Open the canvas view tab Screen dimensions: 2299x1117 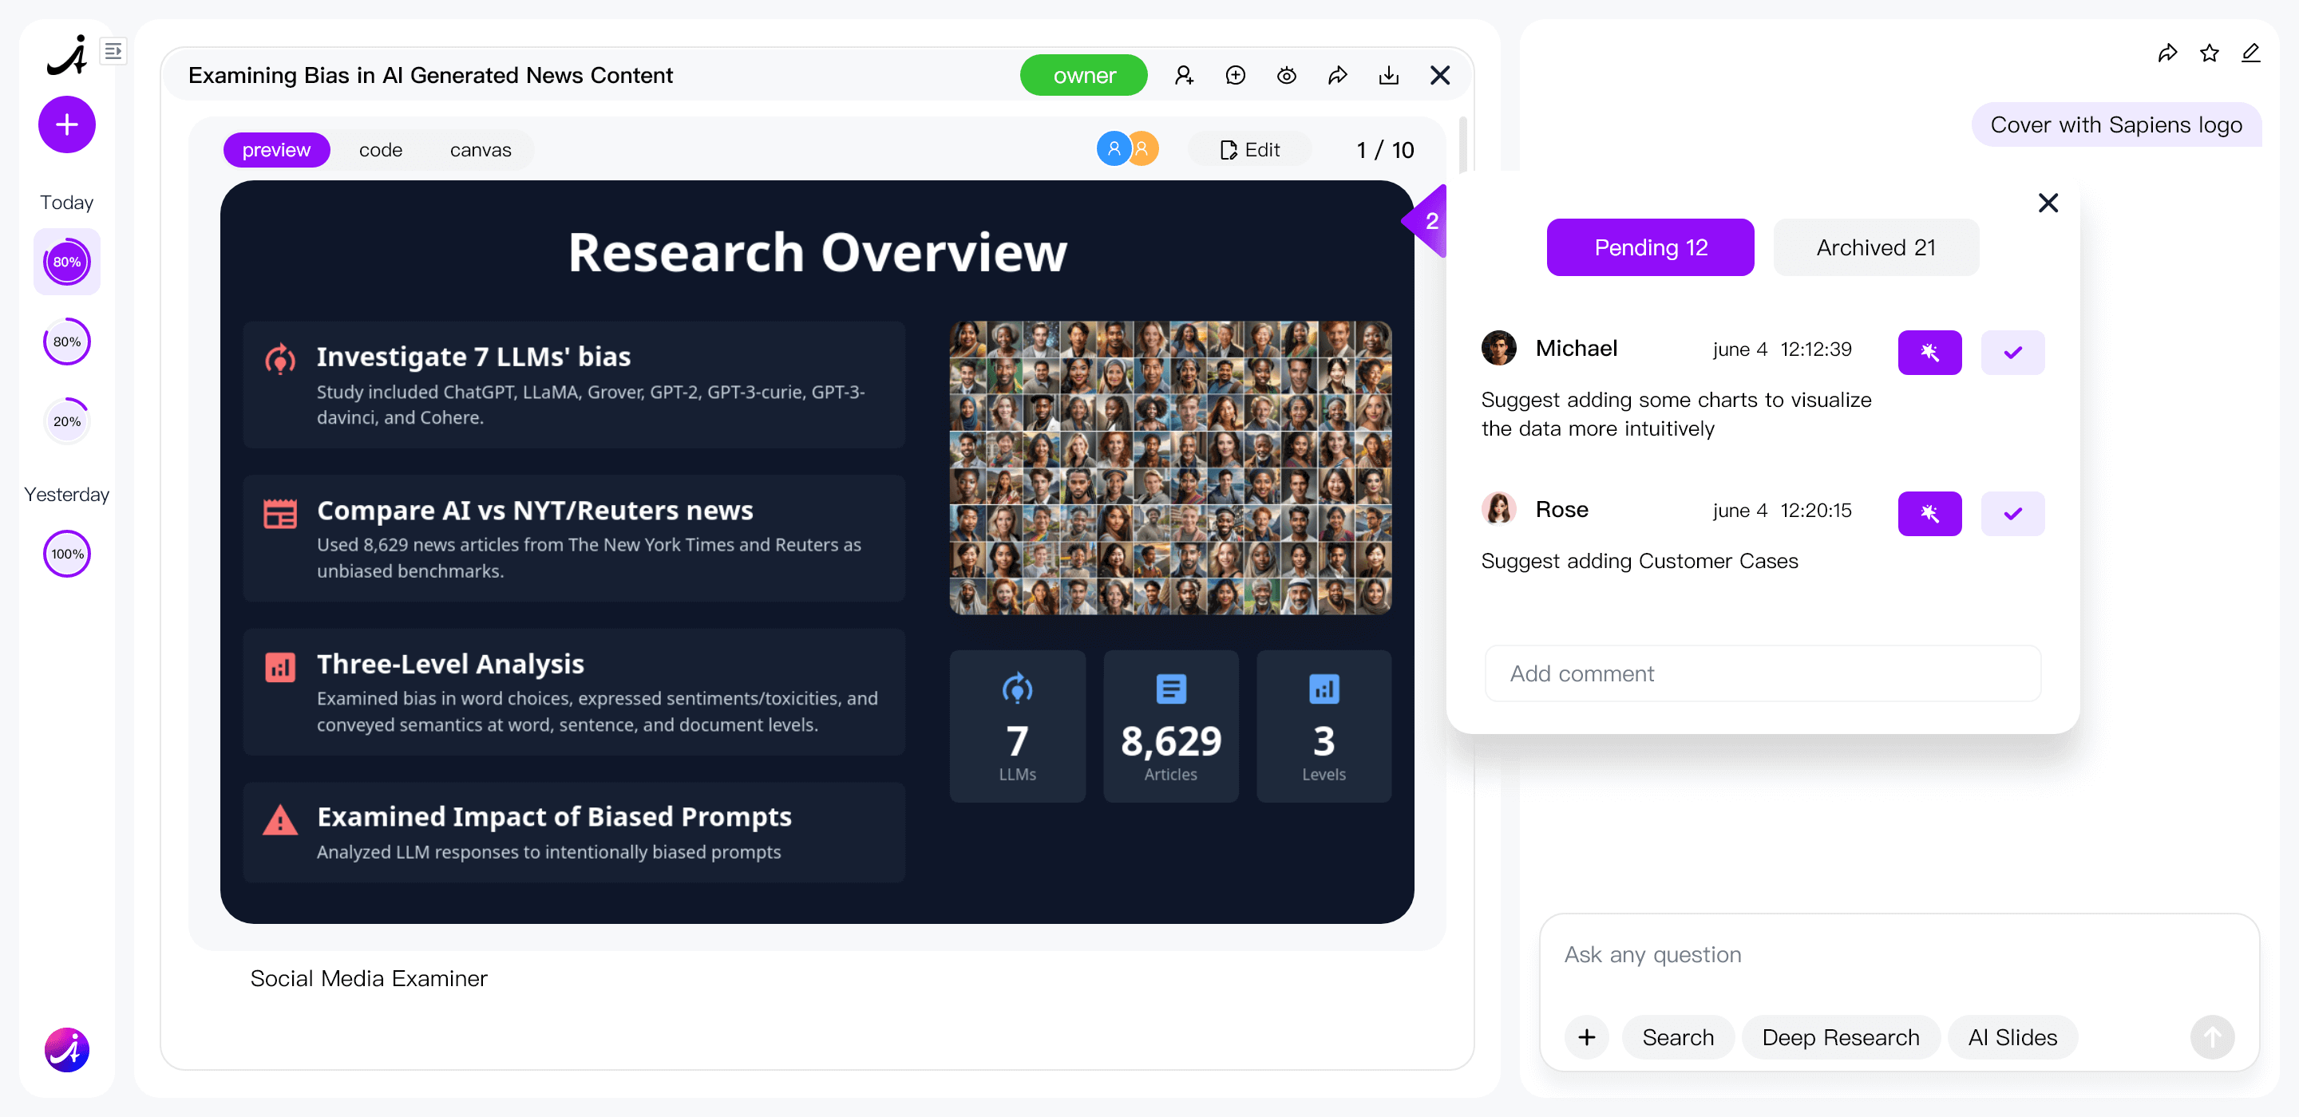(480, 150)
